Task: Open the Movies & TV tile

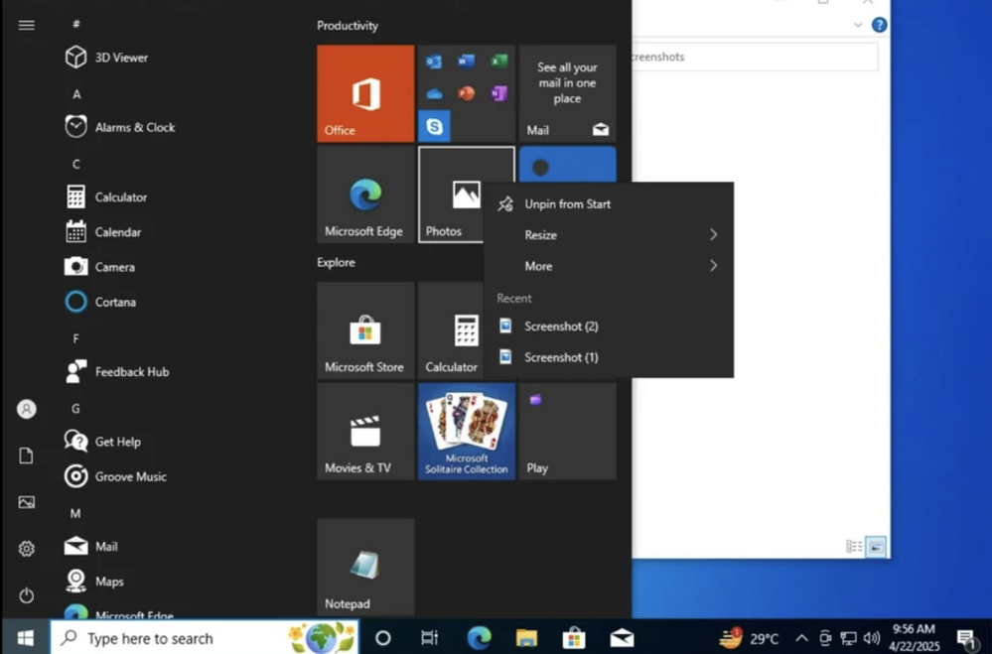Action: (364, 432)
